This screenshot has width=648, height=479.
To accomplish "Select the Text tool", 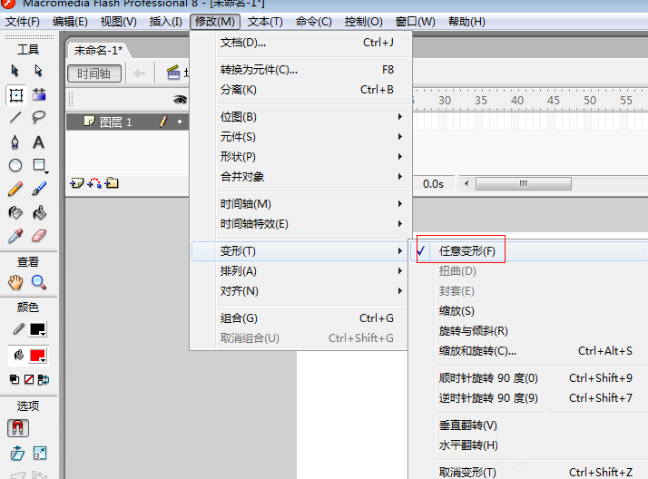I will point(38,142).
